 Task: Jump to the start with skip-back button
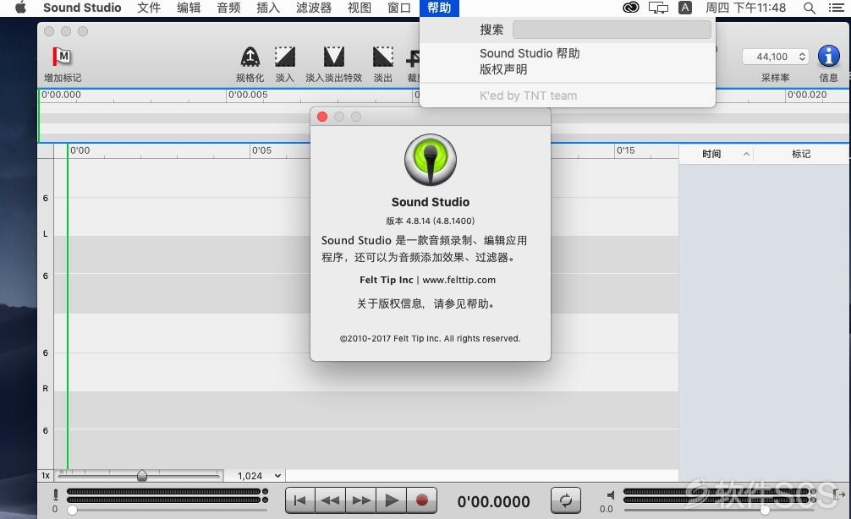[x=299, y=500]
